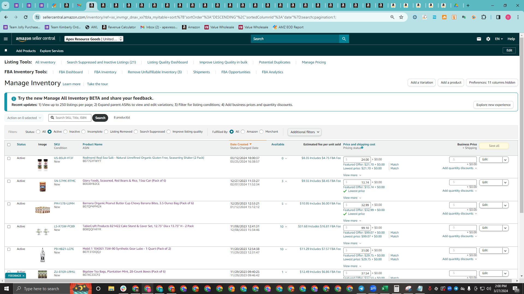Click the bookmark flag icon beside Add Products

click(x=6, y=51)
